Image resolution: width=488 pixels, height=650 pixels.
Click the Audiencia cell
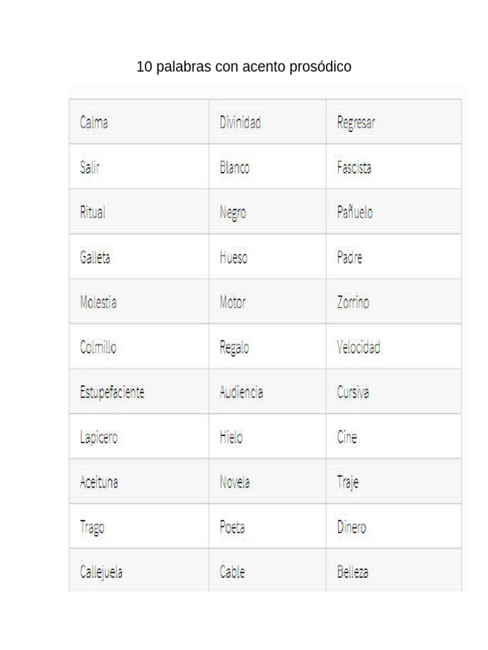tap(268, 391)
